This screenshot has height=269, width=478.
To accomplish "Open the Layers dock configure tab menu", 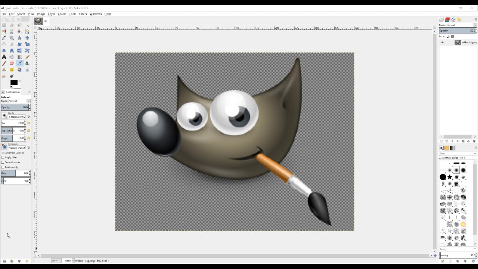I will (476, 19).
